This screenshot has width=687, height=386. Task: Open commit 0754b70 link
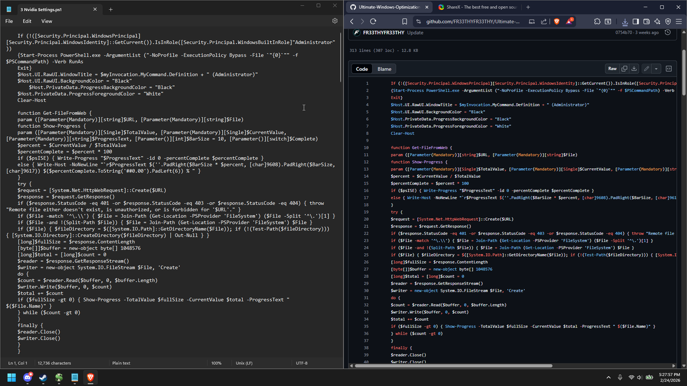coord(624,33)
